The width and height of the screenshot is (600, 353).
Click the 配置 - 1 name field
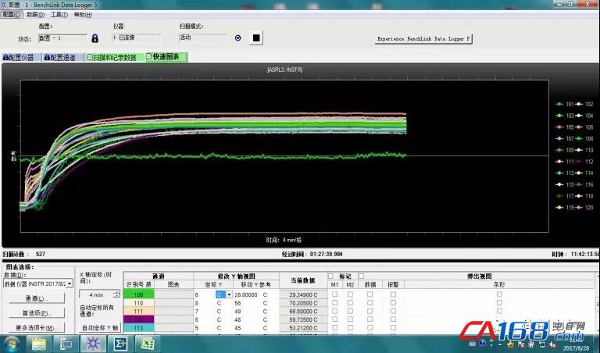62,38
